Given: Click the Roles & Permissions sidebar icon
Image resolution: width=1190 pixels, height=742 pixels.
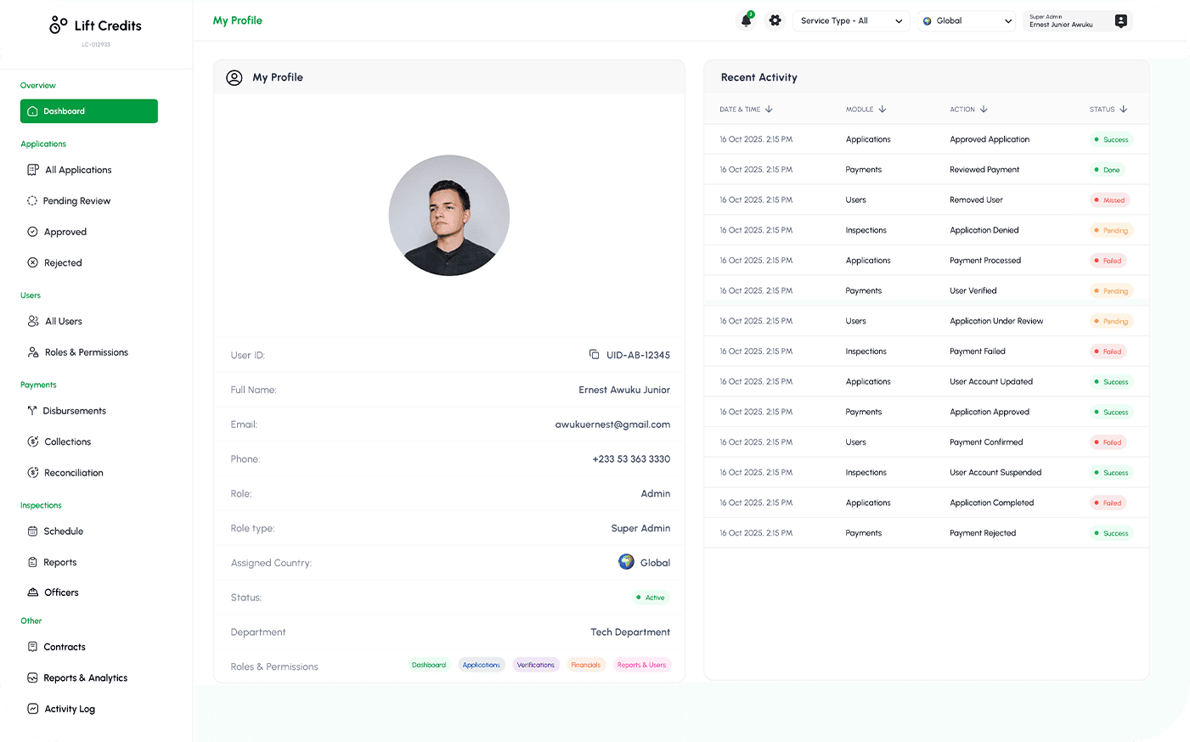Looking at the screenshot, I should [x=33, y=352].
